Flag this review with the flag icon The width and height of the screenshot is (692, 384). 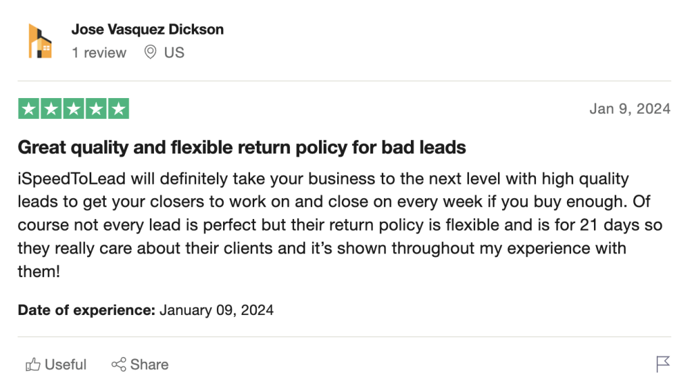tap(663, 364)
